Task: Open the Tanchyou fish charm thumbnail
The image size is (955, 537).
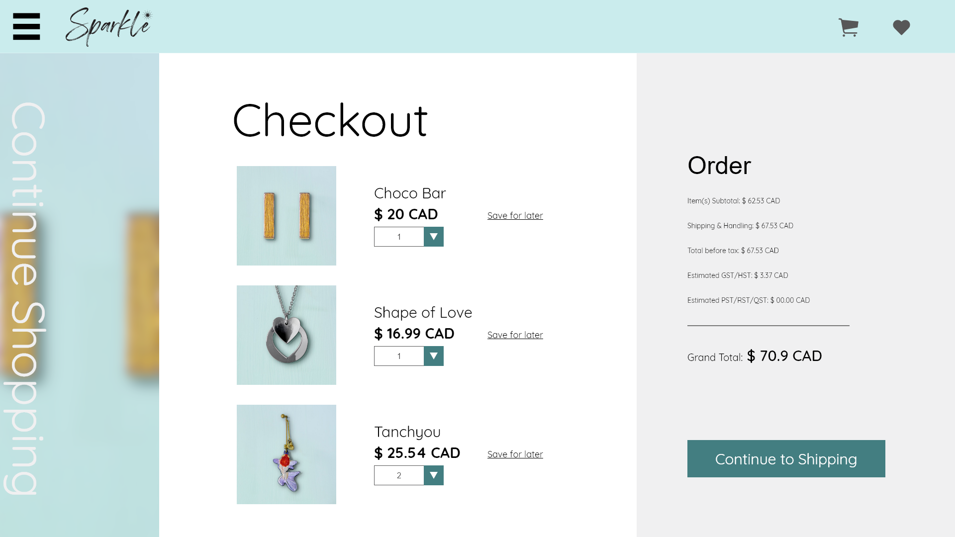Action: (286, 454)
